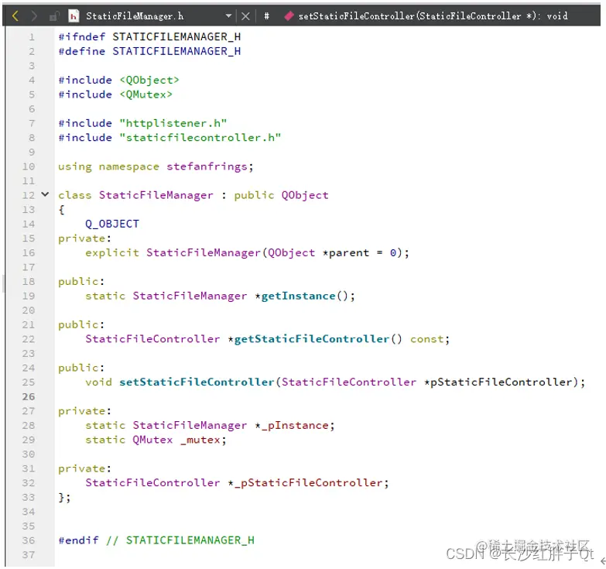Click the getInstance function name
The width and height of the screenshot is (606, 569).
299,296
